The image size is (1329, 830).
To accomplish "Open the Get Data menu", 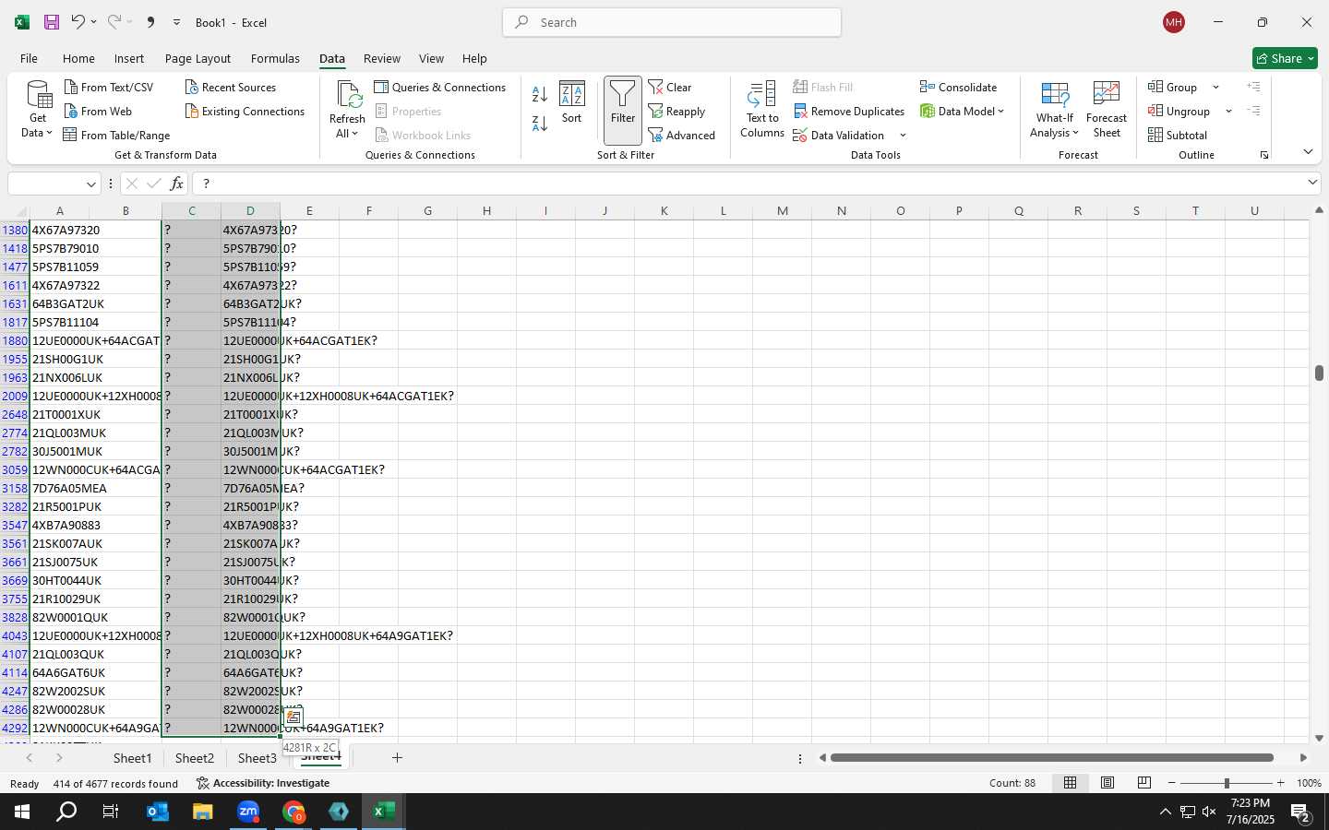I will (x=38, y=110).
